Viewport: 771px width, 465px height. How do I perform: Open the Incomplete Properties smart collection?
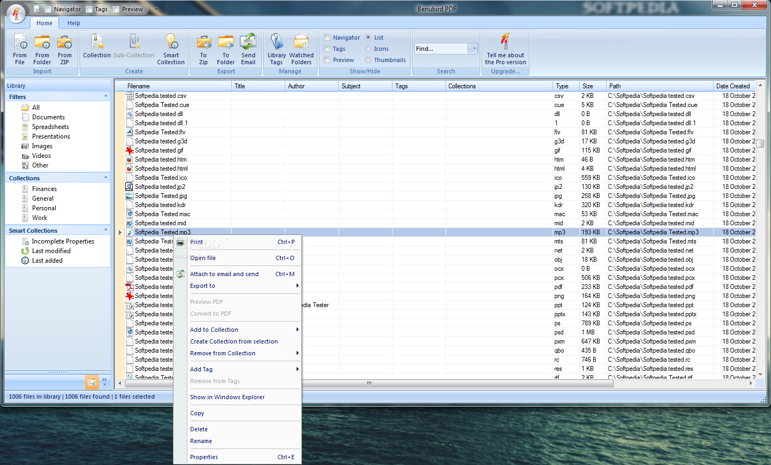63,241
